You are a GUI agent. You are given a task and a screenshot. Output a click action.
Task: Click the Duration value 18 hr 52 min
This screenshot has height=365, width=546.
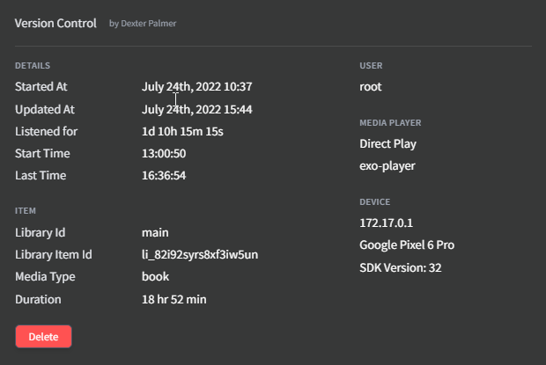click(x=174, y=299)
